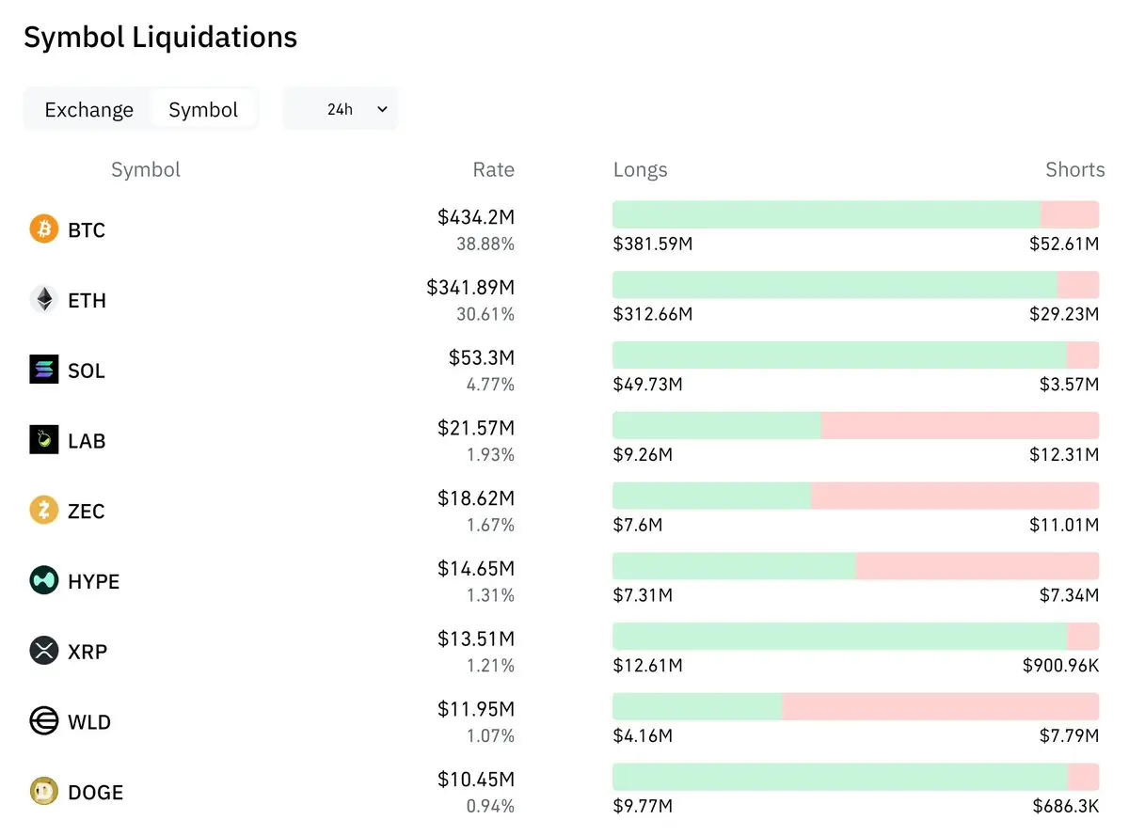The height and width of the screenshot is (836, 1129).
Task: Select the XRP coin icon
Action: pos(44,651)
